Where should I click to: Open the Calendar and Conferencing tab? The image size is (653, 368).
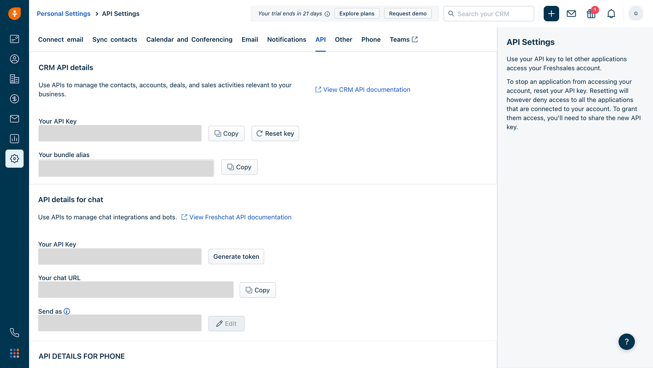190,39
